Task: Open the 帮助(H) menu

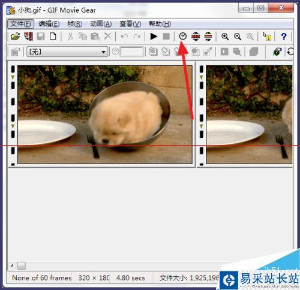Action: coord(160,24)
